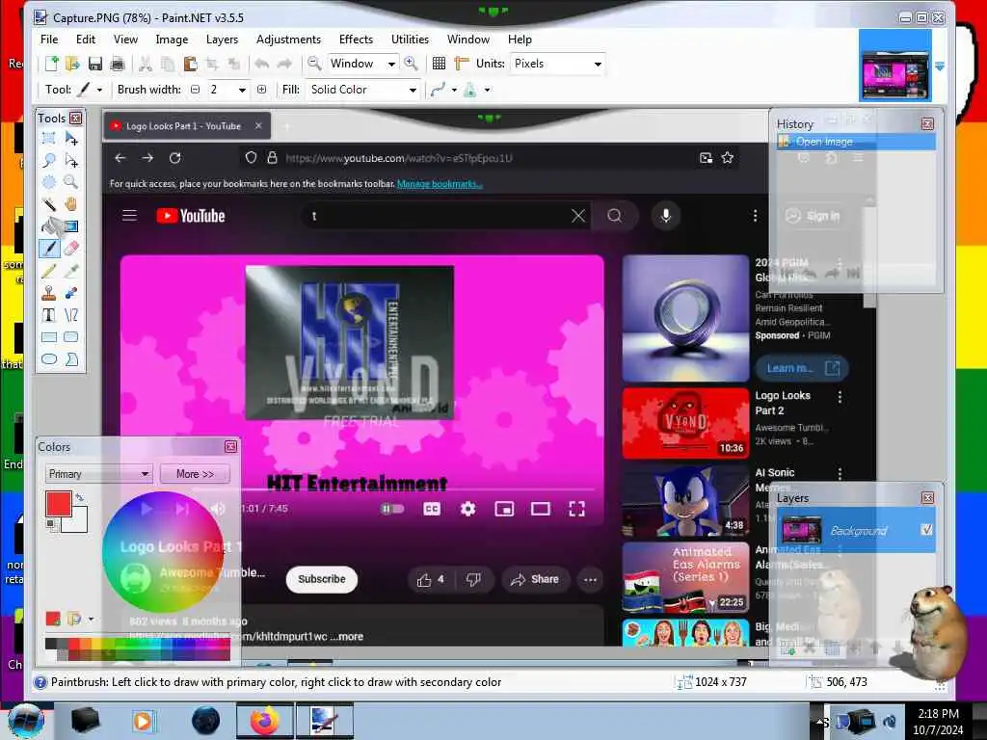Select the Move Selection tool
Viewport: 987px width, 740px height.
coord(71,160)
